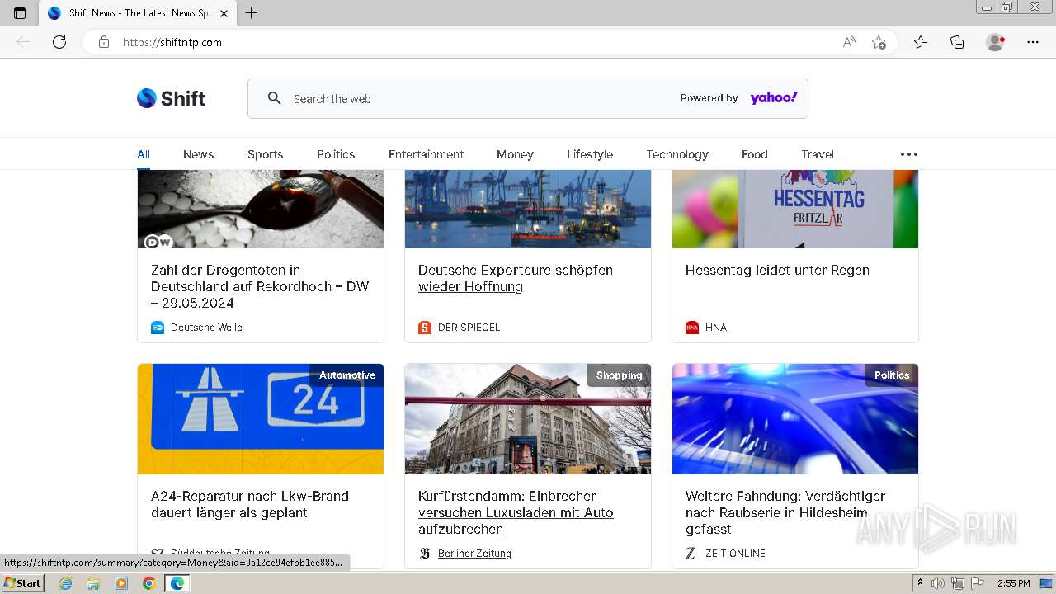Viewport: 1056px width, 594px height.
Task: Click the Hessentag Fritzlar thumbnail
Action: coord(795,209)
